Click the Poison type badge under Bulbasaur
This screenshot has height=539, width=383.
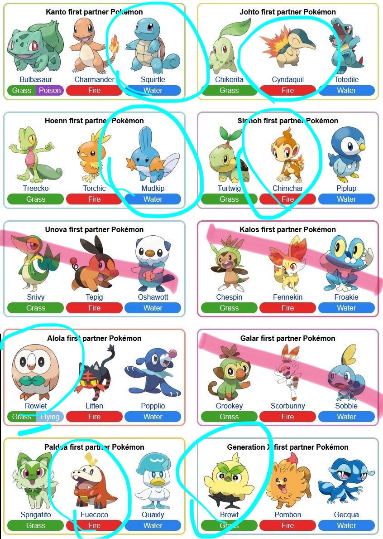point(50,90)
